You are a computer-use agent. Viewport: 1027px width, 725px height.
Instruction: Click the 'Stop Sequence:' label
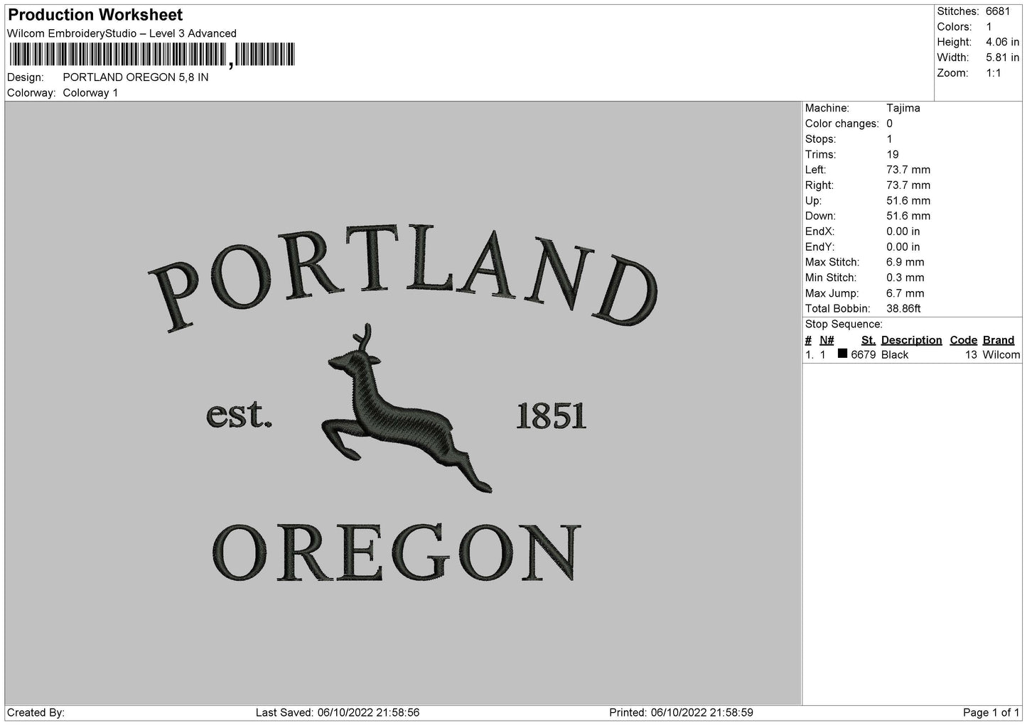844,325
